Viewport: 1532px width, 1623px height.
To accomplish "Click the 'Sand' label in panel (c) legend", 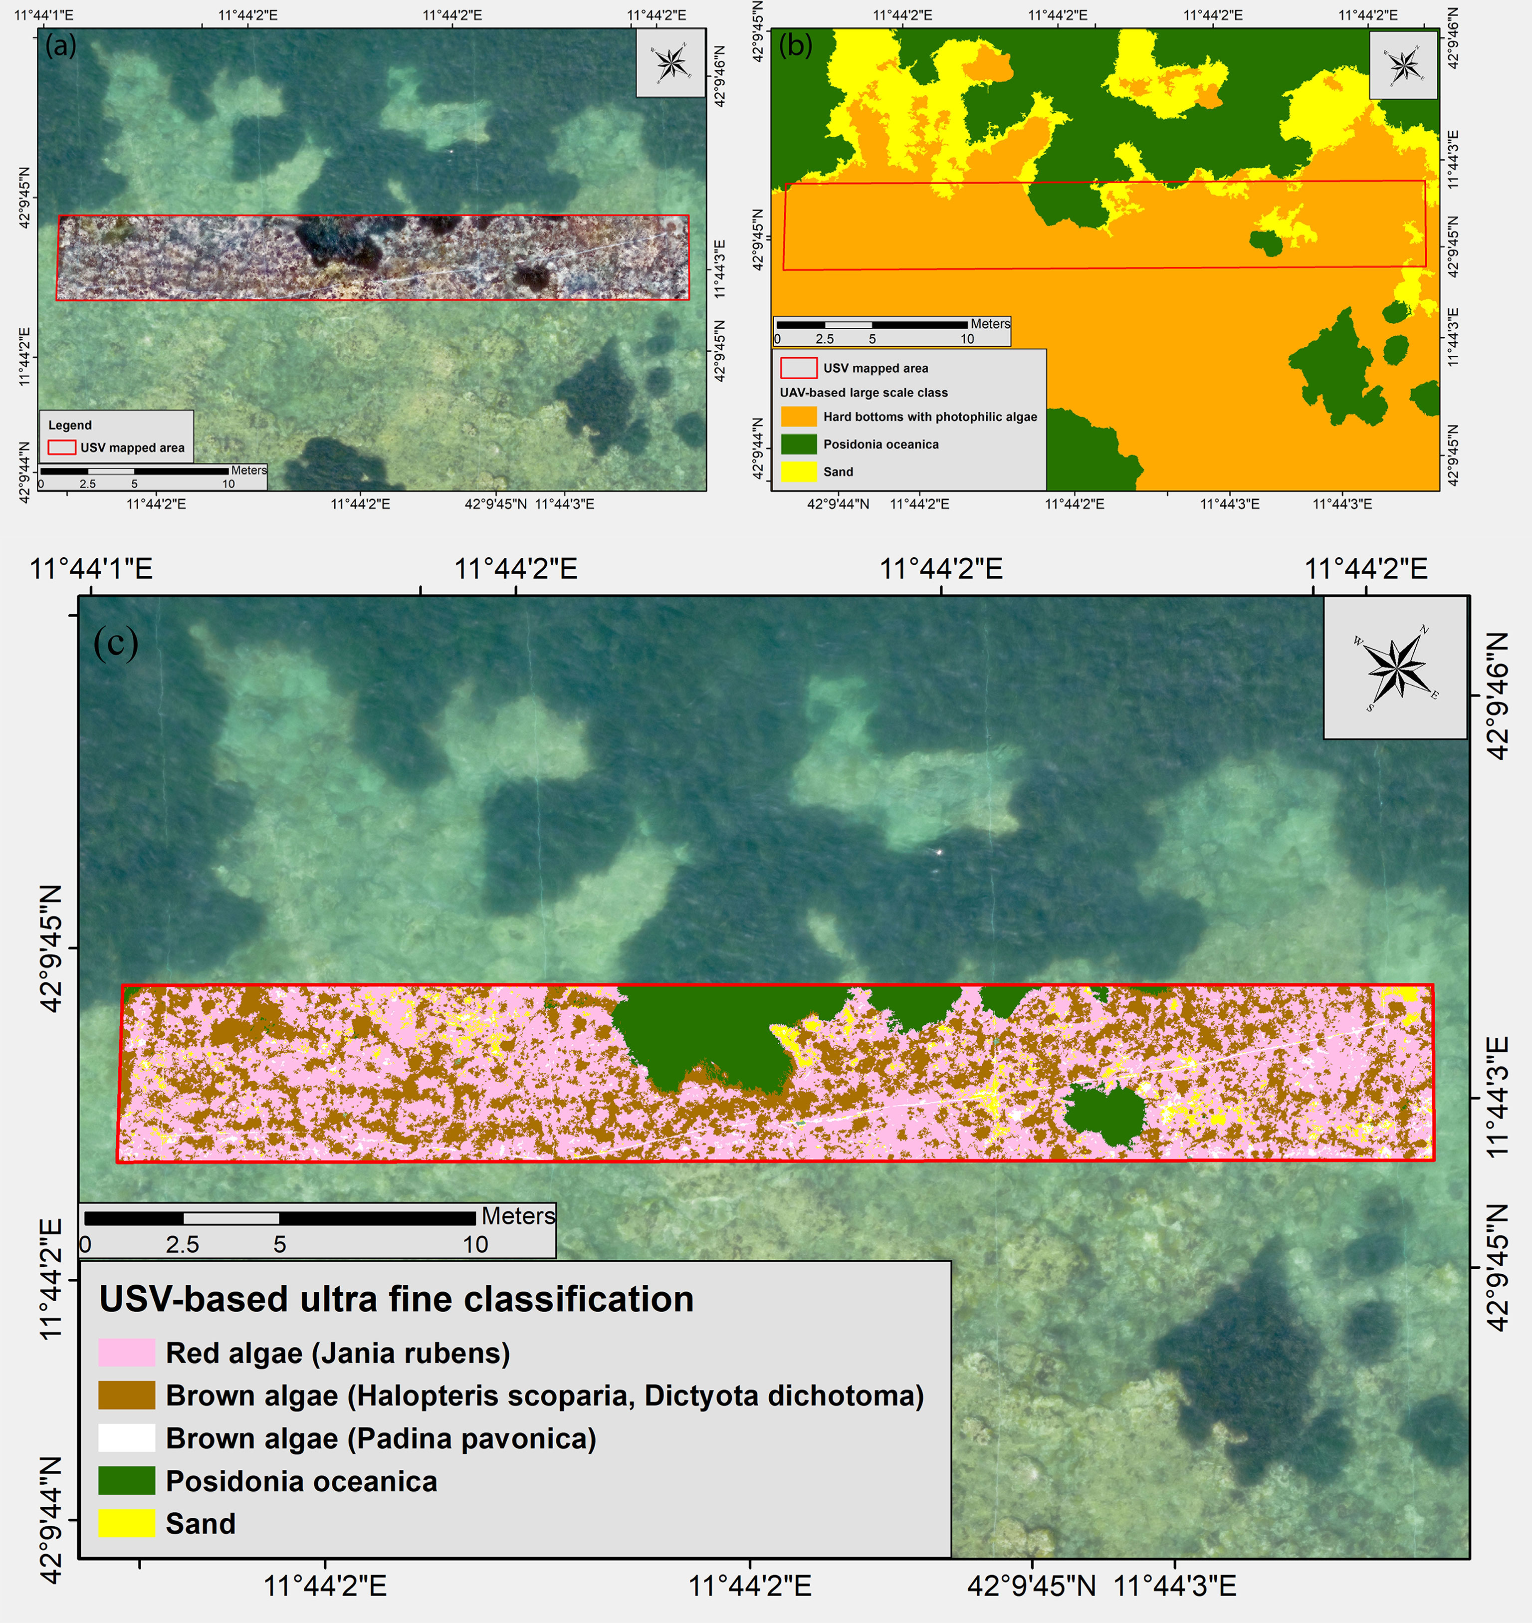I will (201, 1523).
